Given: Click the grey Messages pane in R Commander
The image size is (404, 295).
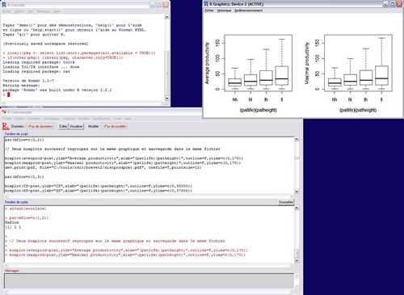Looking at the screenshot, I should [149, 280].
